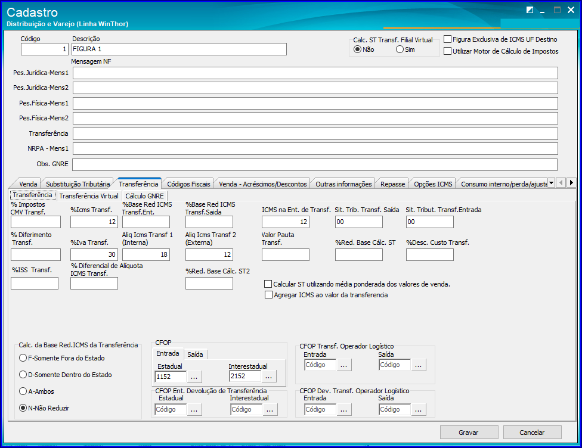Open lookup for Operador Logístico Saída code
This screenshot has width=582, height=448.
coord(419,365)
